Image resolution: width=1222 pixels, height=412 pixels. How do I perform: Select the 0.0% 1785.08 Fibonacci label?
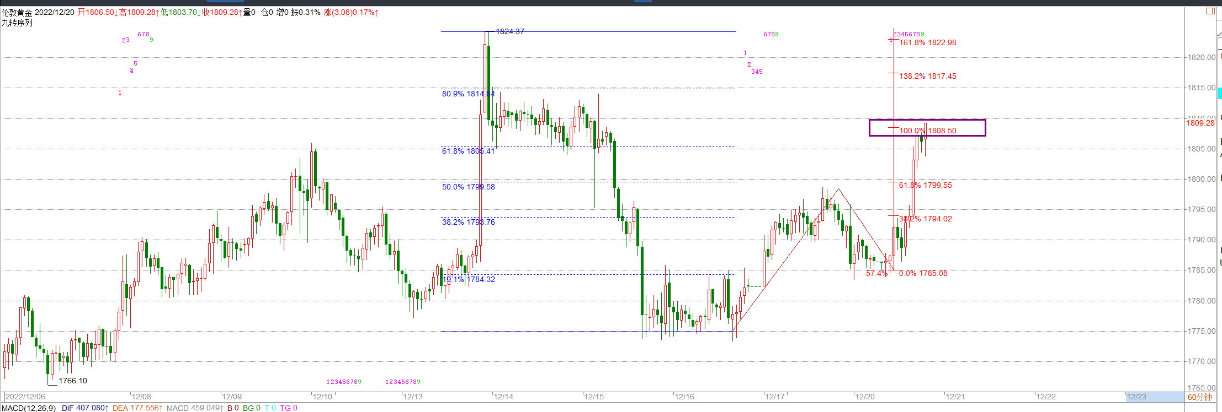(x=923, y=273)
